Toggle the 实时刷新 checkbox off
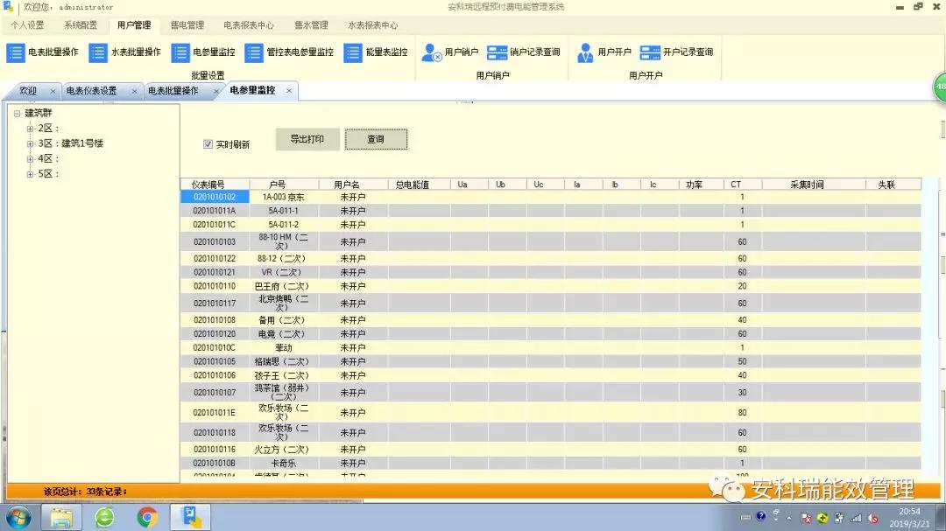 pyautogui.click(x=207, y=144)
